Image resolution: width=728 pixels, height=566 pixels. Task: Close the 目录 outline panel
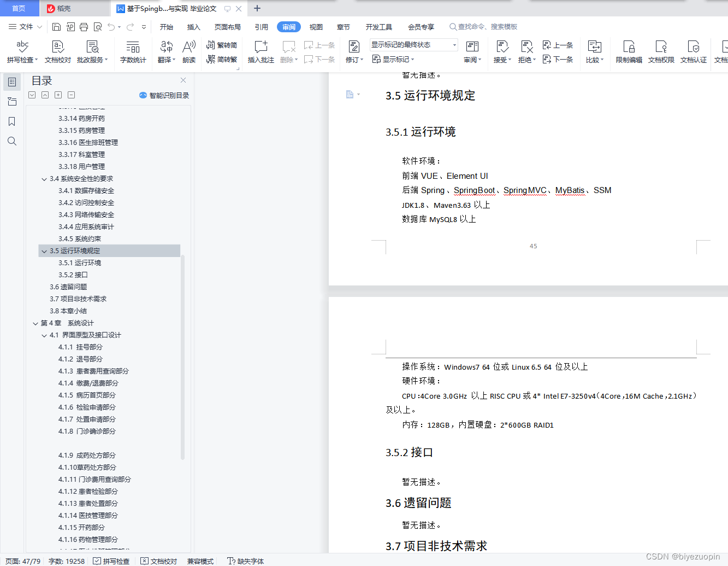tap(184, 80)
